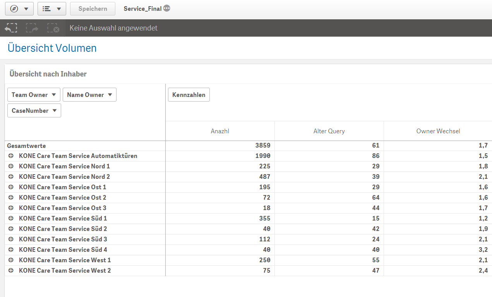492x297 pixels.
Task: Open app info dots next to Service_Final
Action: click(x=167, y=8)
